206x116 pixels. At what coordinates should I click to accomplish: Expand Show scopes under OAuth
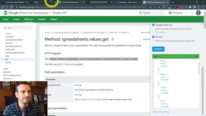click(160, 32)
